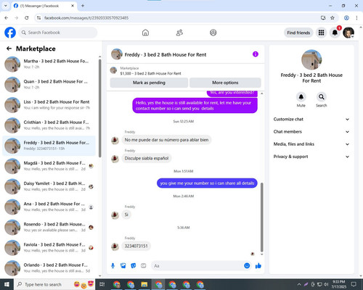Click the Aa message input field

197,266
